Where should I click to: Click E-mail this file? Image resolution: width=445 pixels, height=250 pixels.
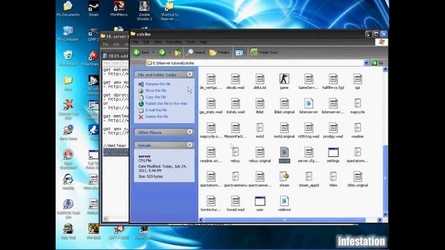coord(156,110)
